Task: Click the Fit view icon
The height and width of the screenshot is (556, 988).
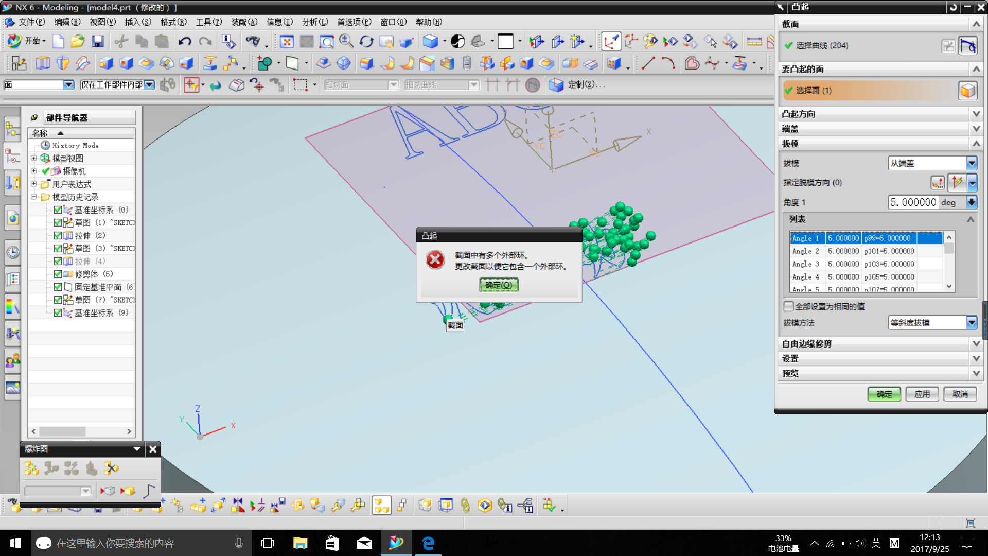Action: pyautogui.click(x=287, y=41)
